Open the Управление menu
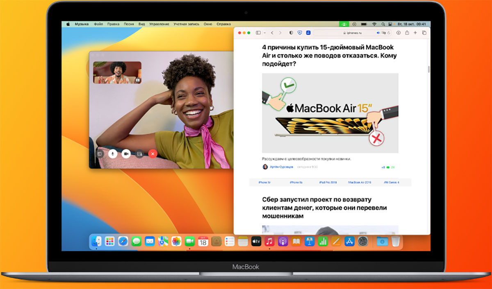Viewport: 492px width, 289px height. click(159, 24)
